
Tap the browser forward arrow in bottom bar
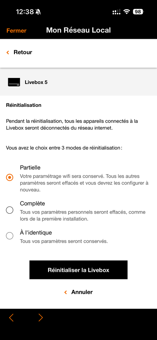(x=41, y=318)
